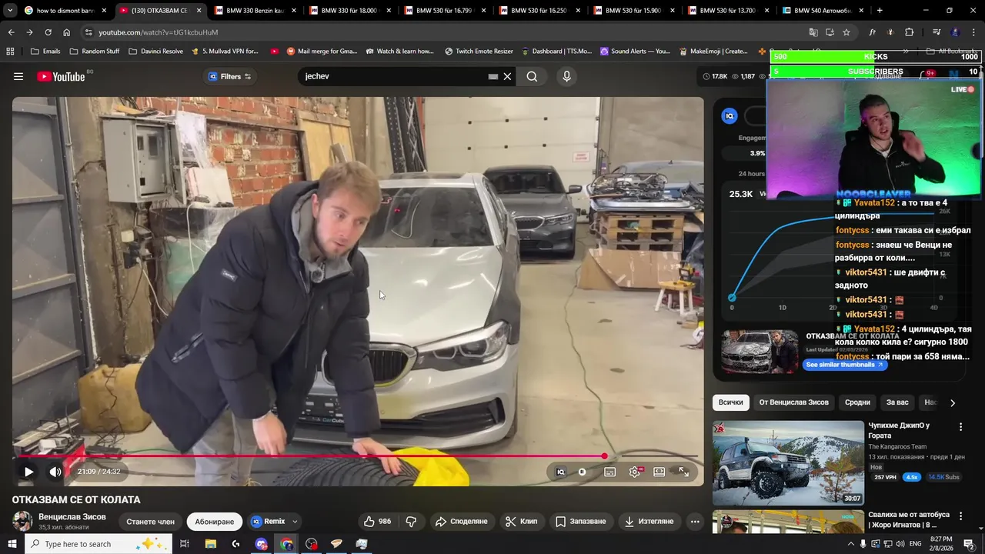Open options for Чупихме ДжипО video

[960, 426]
